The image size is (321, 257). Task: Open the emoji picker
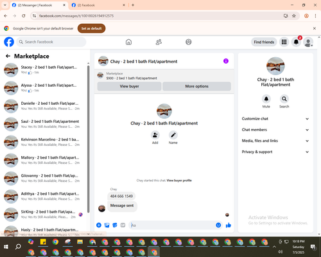[x=218, y=225]
